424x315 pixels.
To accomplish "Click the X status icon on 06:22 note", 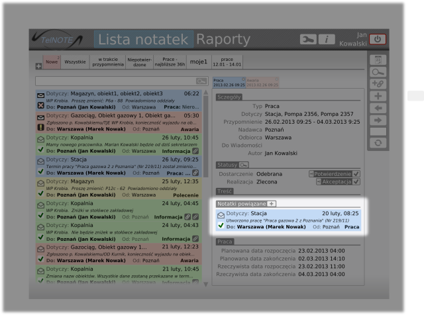I will click(41, 105).
